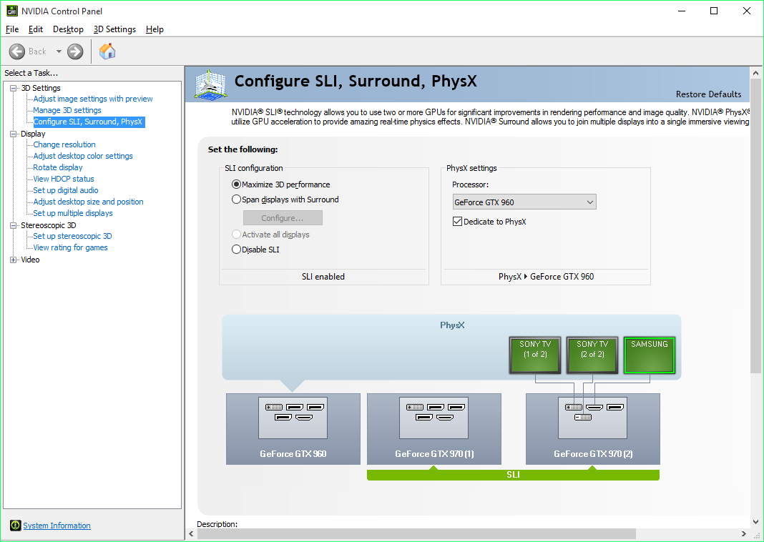Collapse the Stereoscopic 3D tree node
The width and height of the screenshot is (764, 542).
pos(13,225)
